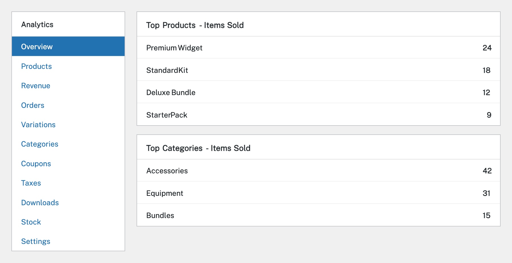
Task: Click the value 12 for Deluxe Bundle
Action: coord(486,93)
